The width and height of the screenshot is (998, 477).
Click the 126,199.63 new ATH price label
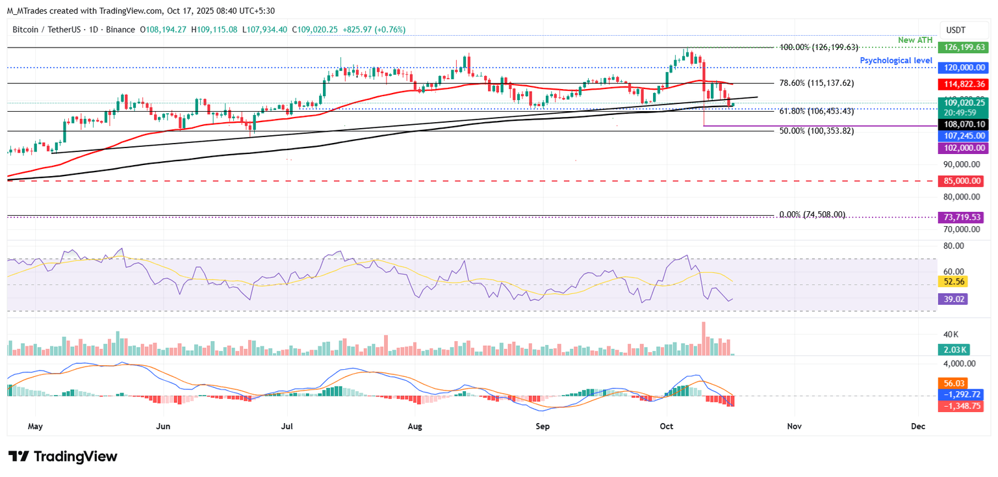tap(964, 47)
